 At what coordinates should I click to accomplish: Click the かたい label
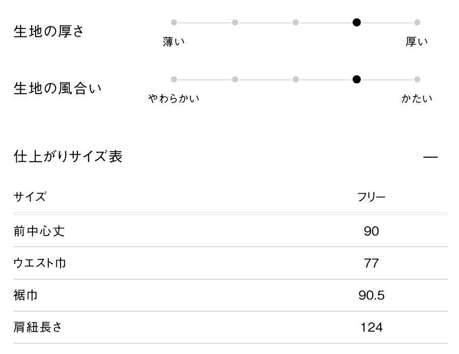(417, 99)
